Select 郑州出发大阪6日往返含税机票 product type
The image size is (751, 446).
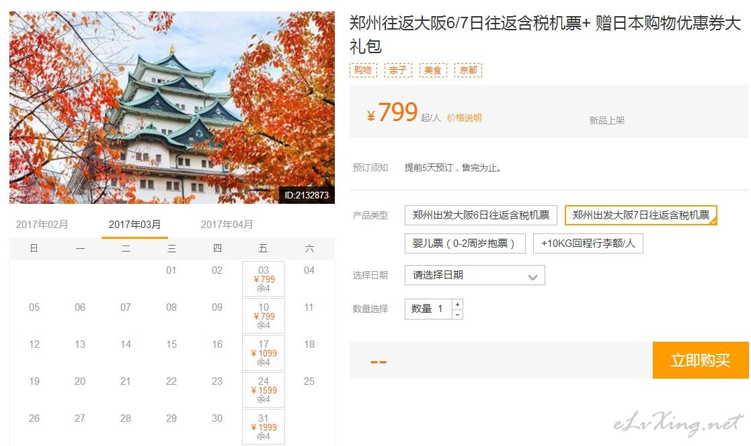481,215
